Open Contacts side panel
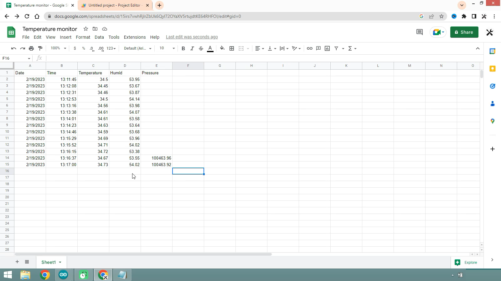 pyautogui.click(x=493, y=104)
